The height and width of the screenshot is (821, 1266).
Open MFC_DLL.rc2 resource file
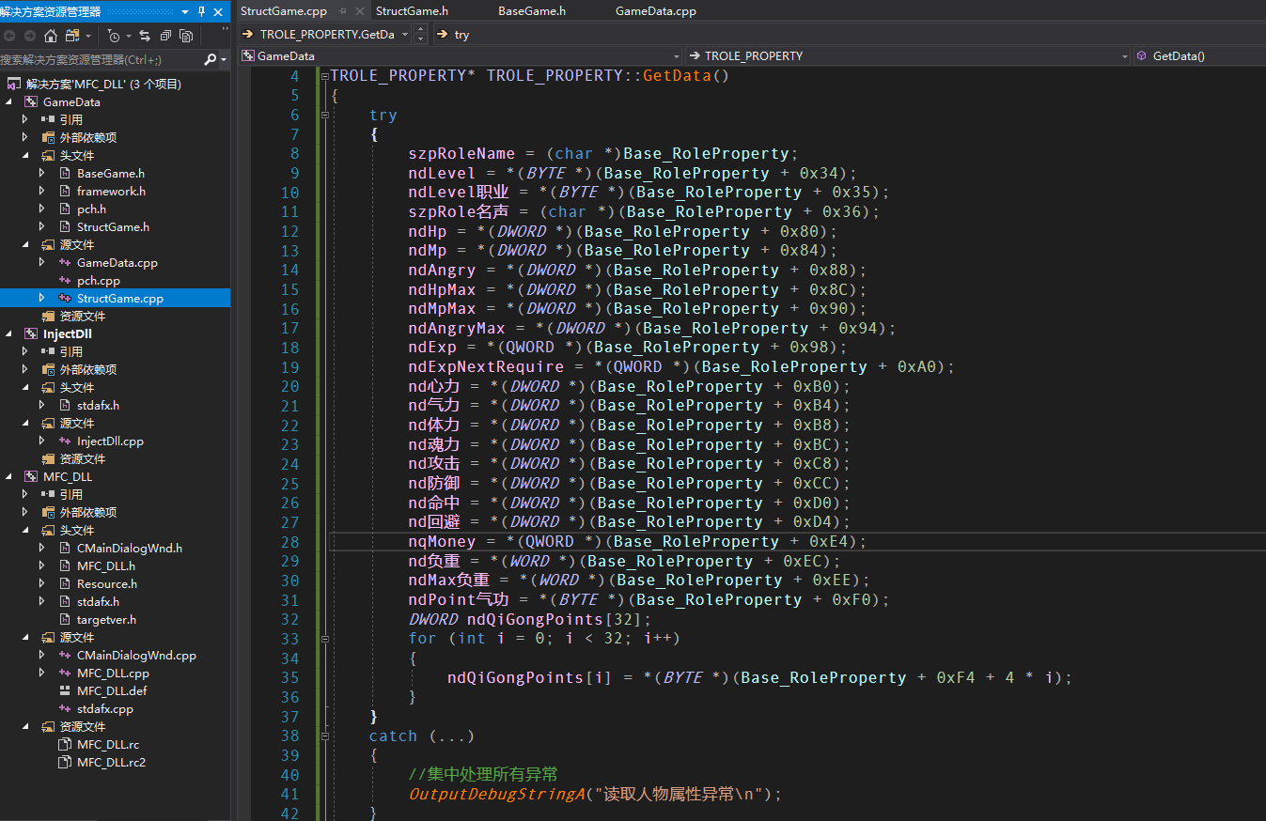[x=111, y=762]
